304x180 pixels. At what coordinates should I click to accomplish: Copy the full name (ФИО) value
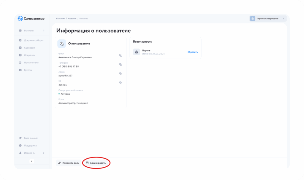[x=121, y=55]
